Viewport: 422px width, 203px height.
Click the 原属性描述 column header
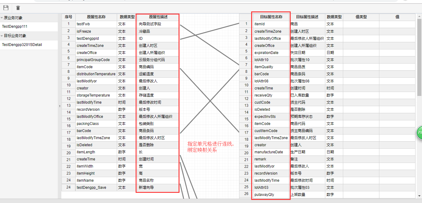click(158, 17)
